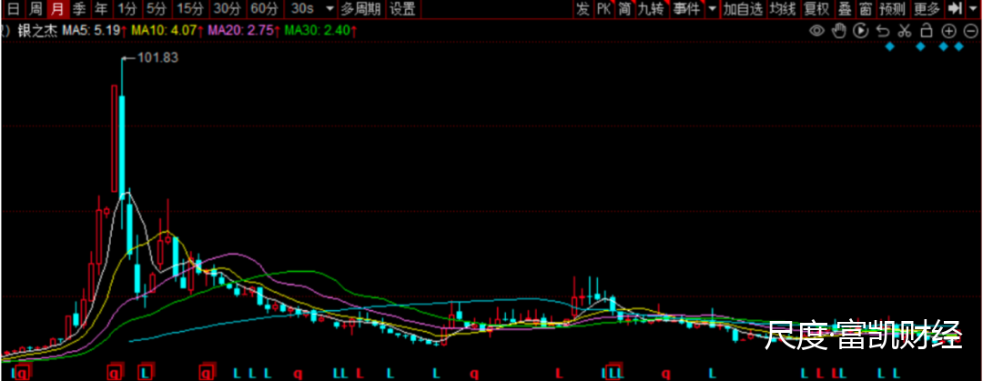
Task: Open the 设置 settings button
Action: (x=401, y=9)
